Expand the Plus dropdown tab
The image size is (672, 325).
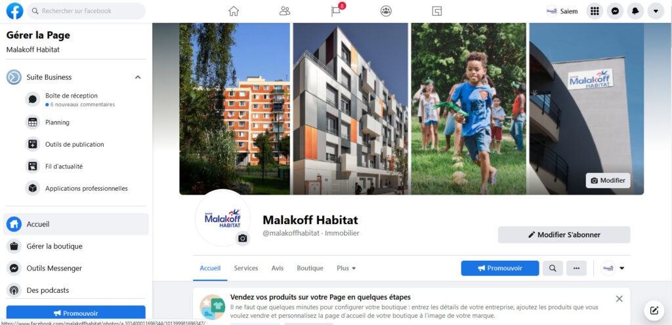click(x=346, y=268)
